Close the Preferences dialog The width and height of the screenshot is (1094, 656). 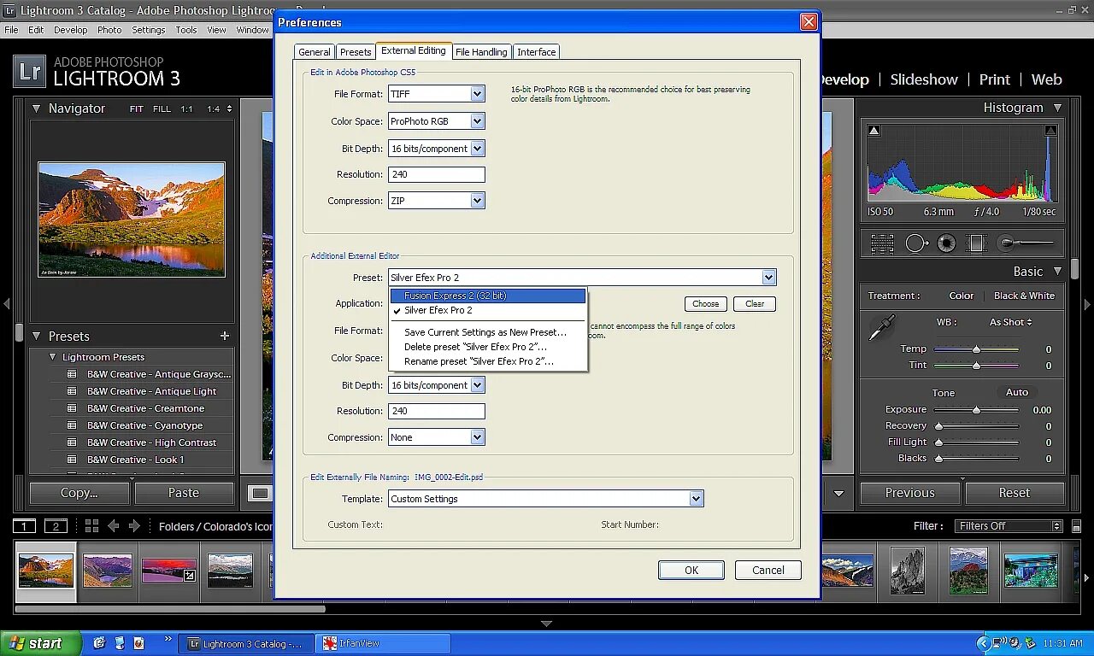(x=809, y=22)
